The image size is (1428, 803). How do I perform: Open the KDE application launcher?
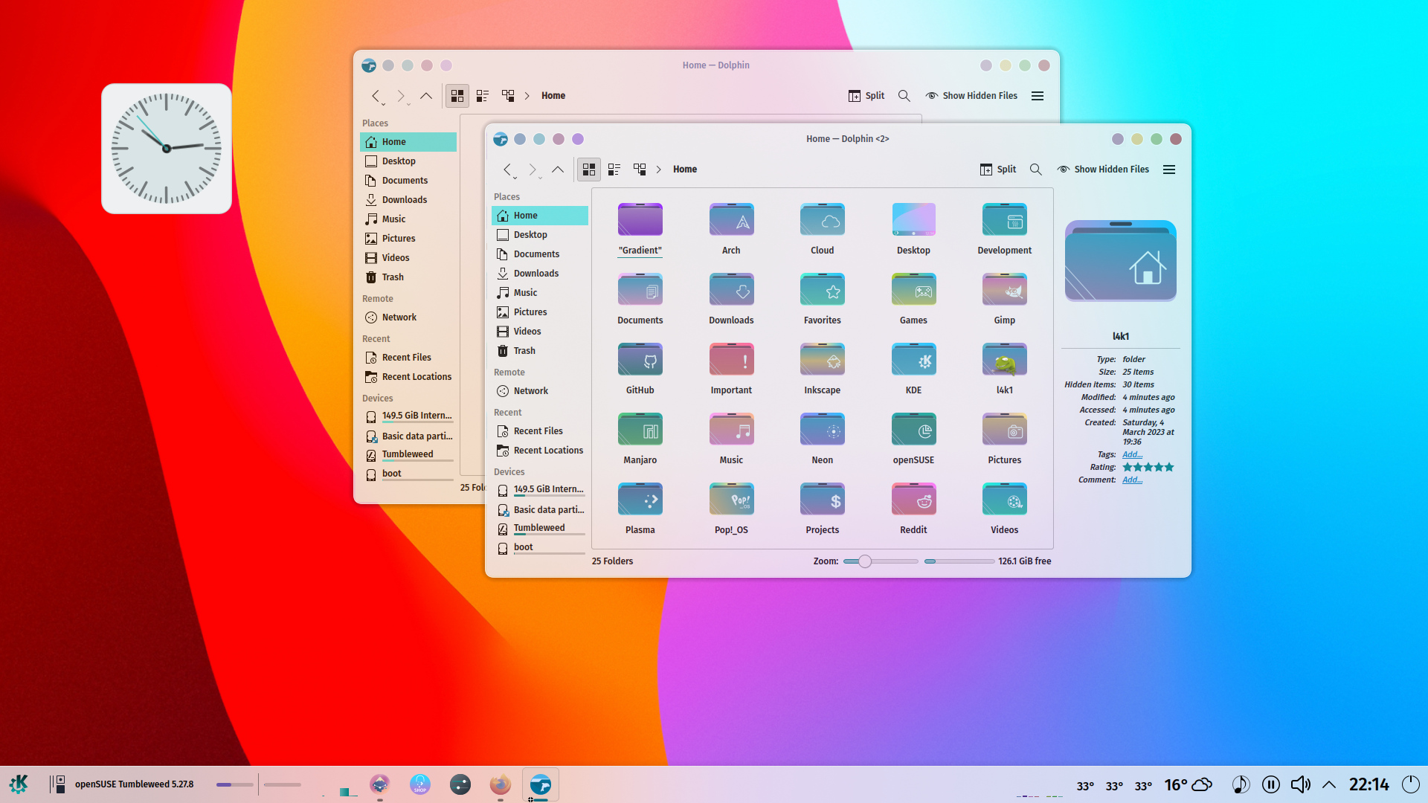(19, 784)
